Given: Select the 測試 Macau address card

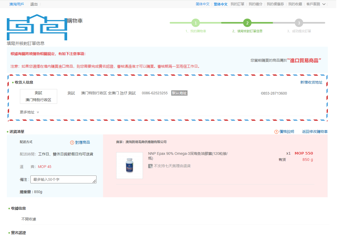Looking at the screenshot, I should coord(39,96).
